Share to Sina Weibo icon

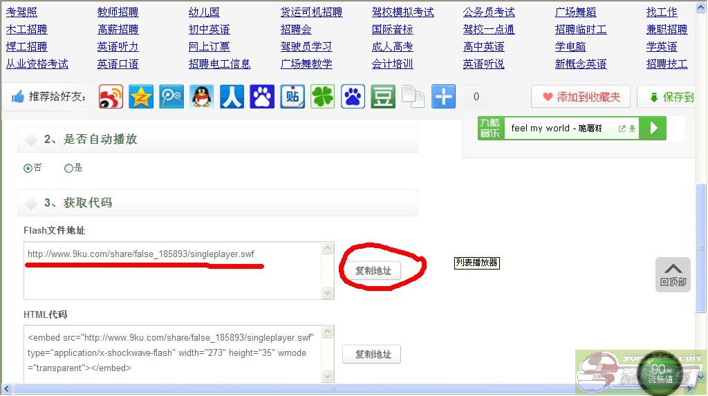tap(111, 97)
